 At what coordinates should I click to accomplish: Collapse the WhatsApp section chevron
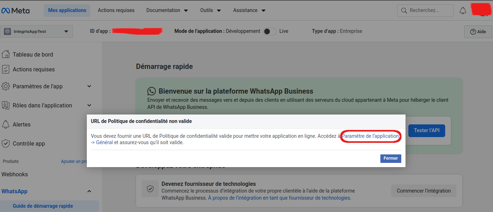pyautogui.click(x=89, y=191)
